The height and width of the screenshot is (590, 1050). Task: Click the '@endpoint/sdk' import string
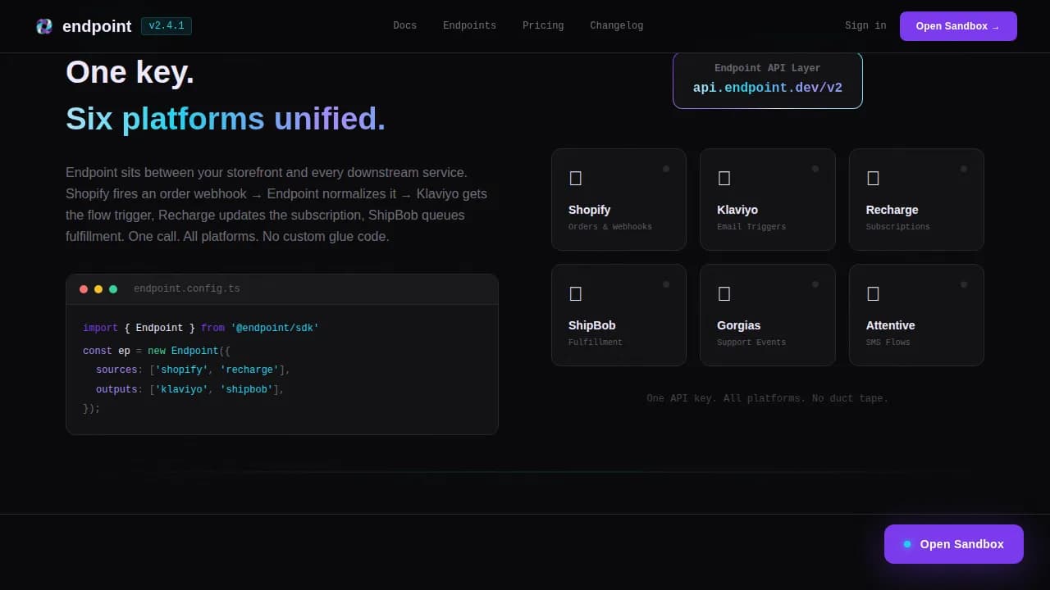275,328
